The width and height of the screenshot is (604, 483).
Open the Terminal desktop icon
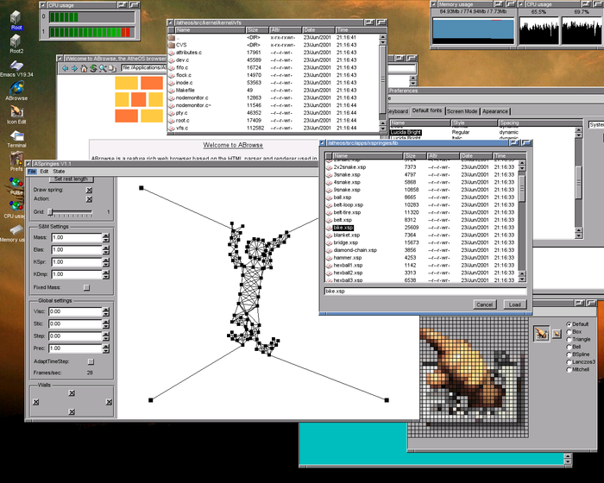16,135
